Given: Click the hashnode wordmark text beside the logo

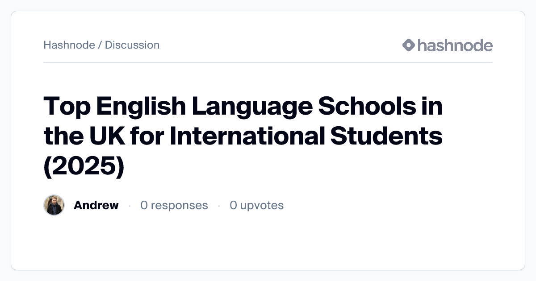Looking at the screenshot, I should (x=455, y=45).
